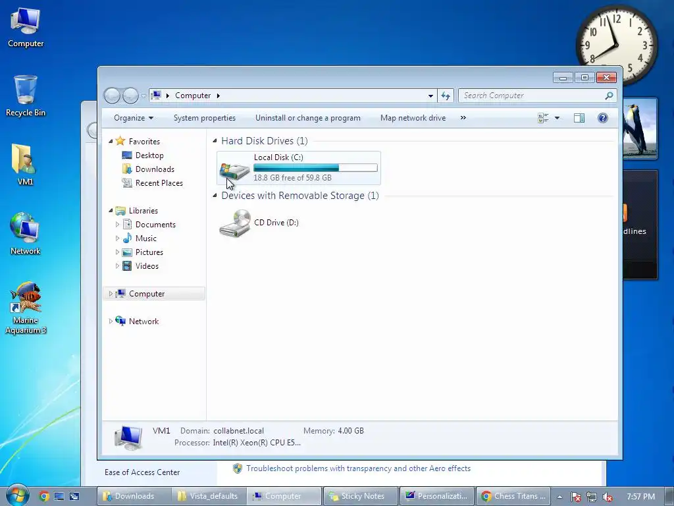Click the search magnifier icon

point(609,96)
